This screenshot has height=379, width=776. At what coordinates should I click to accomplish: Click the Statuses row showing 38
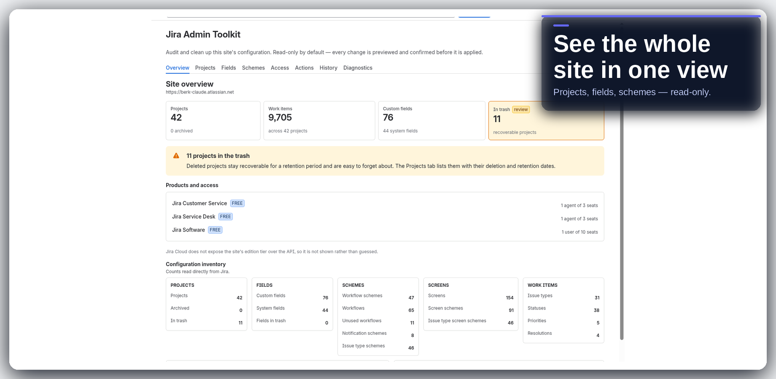pos(563,309)
